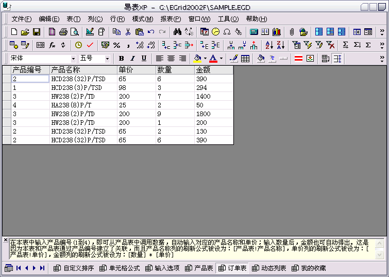Click the Omega symbol icon
The width and height of the screenshot is (389, 277).
(227, 32)
